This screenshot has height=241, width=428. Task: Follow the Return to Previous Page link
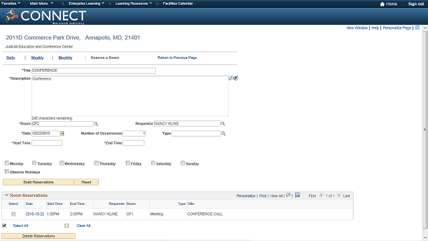coord(177,58)
